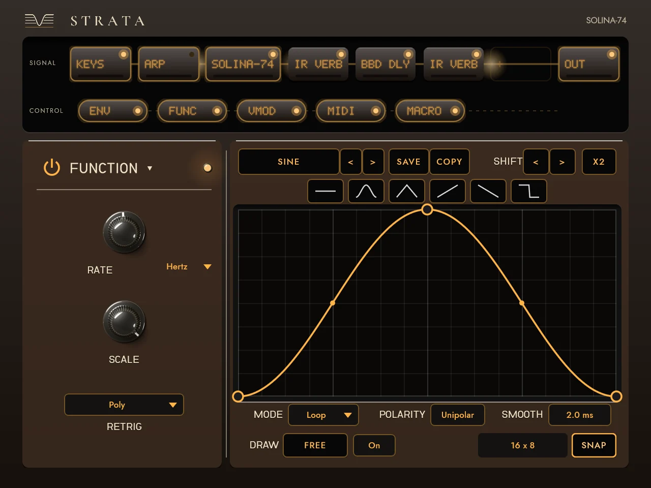Click the right midpoint curve handle
Screen dimensions: 651x488
(522, 303)
